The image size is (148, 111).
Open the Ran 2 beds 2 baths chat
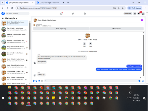point(15,29)
